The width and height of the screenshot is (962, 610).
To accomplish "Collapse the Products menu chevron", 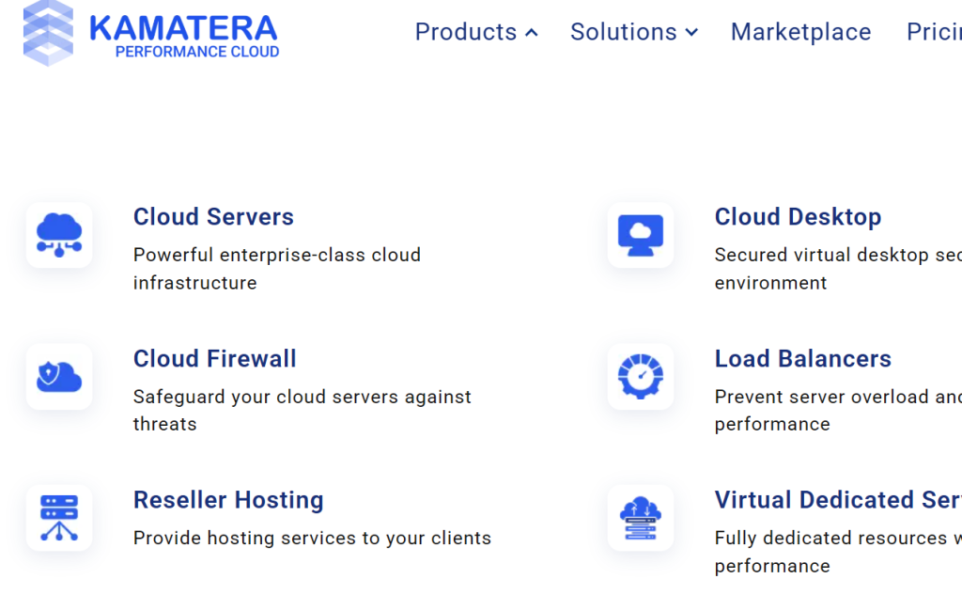I will click(532, 33).
